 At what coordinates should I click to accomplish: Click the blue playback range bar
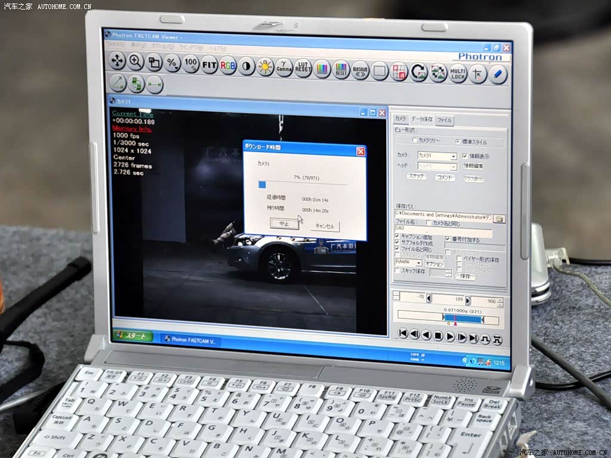click(x=463, y=320)
